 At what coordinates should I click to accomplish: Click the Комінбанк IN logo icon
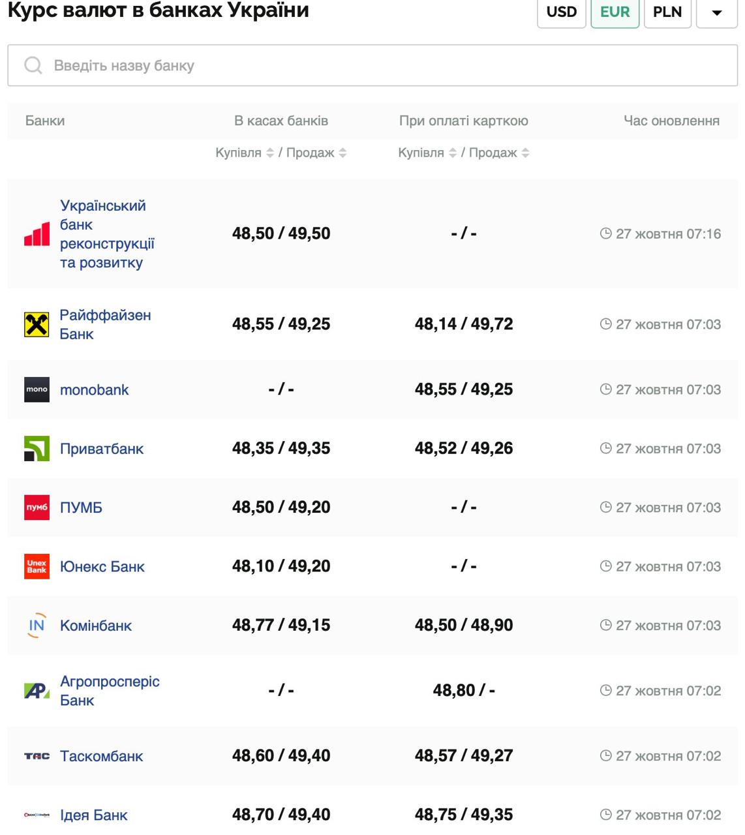37,626
